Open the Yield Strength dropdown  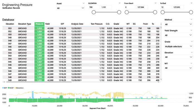178,35
